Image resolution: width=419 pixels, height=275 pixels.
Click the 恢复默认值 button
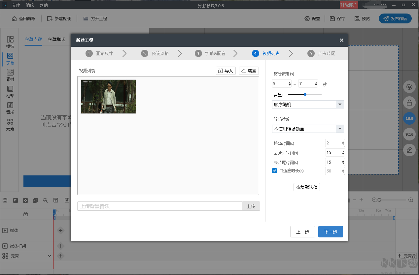(307, 187)
